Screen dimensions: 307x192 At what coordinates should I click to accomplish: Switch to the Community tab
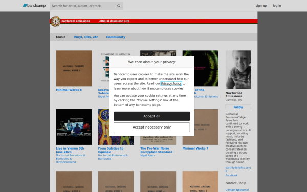116,37
